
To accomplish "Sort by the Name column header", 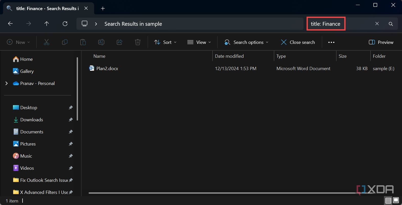I will pyautogui.click(x=99, y=56).
